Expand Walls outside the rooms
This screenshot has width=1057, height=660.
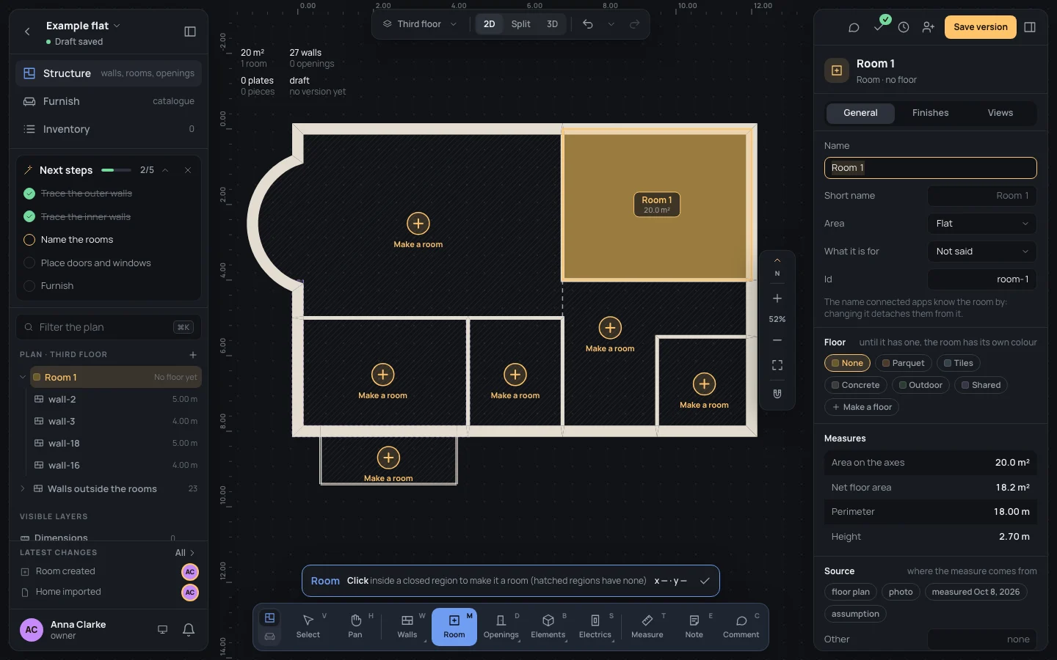(x=23, y=488)
